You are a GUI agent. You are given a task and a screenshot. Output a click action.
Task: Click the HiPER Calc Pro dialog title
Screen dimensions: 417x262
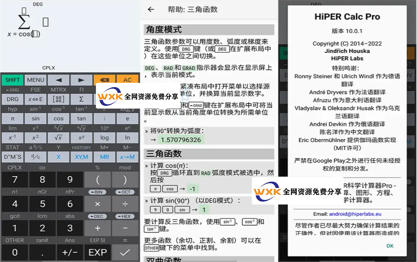(347, 17)
